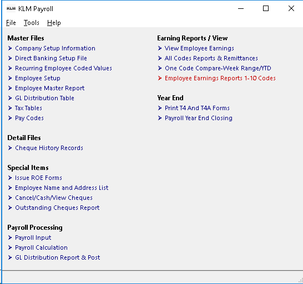Open GL Distribution Report & Post
The height and width of the screenshot is (284, 303).
58,257
